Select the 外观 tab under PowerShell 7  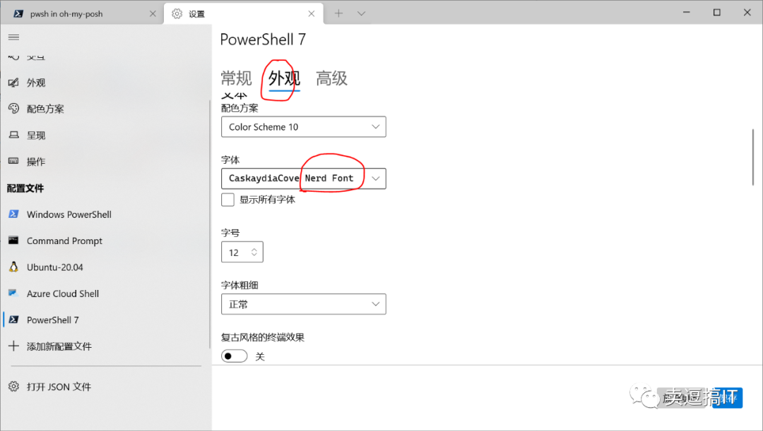(x=284, y=78)
